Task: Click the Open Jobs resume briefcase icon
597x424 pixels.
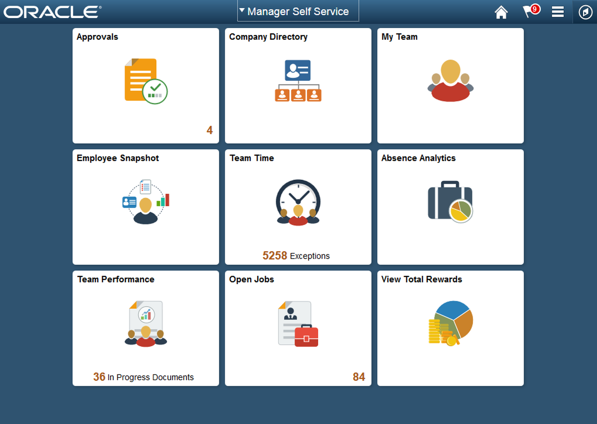Action: [298, 324]
